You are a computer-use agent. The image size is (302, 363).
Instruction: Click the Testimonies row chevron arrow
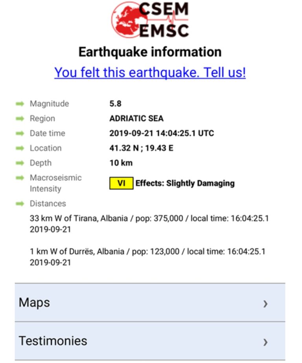tap(265, 342)
